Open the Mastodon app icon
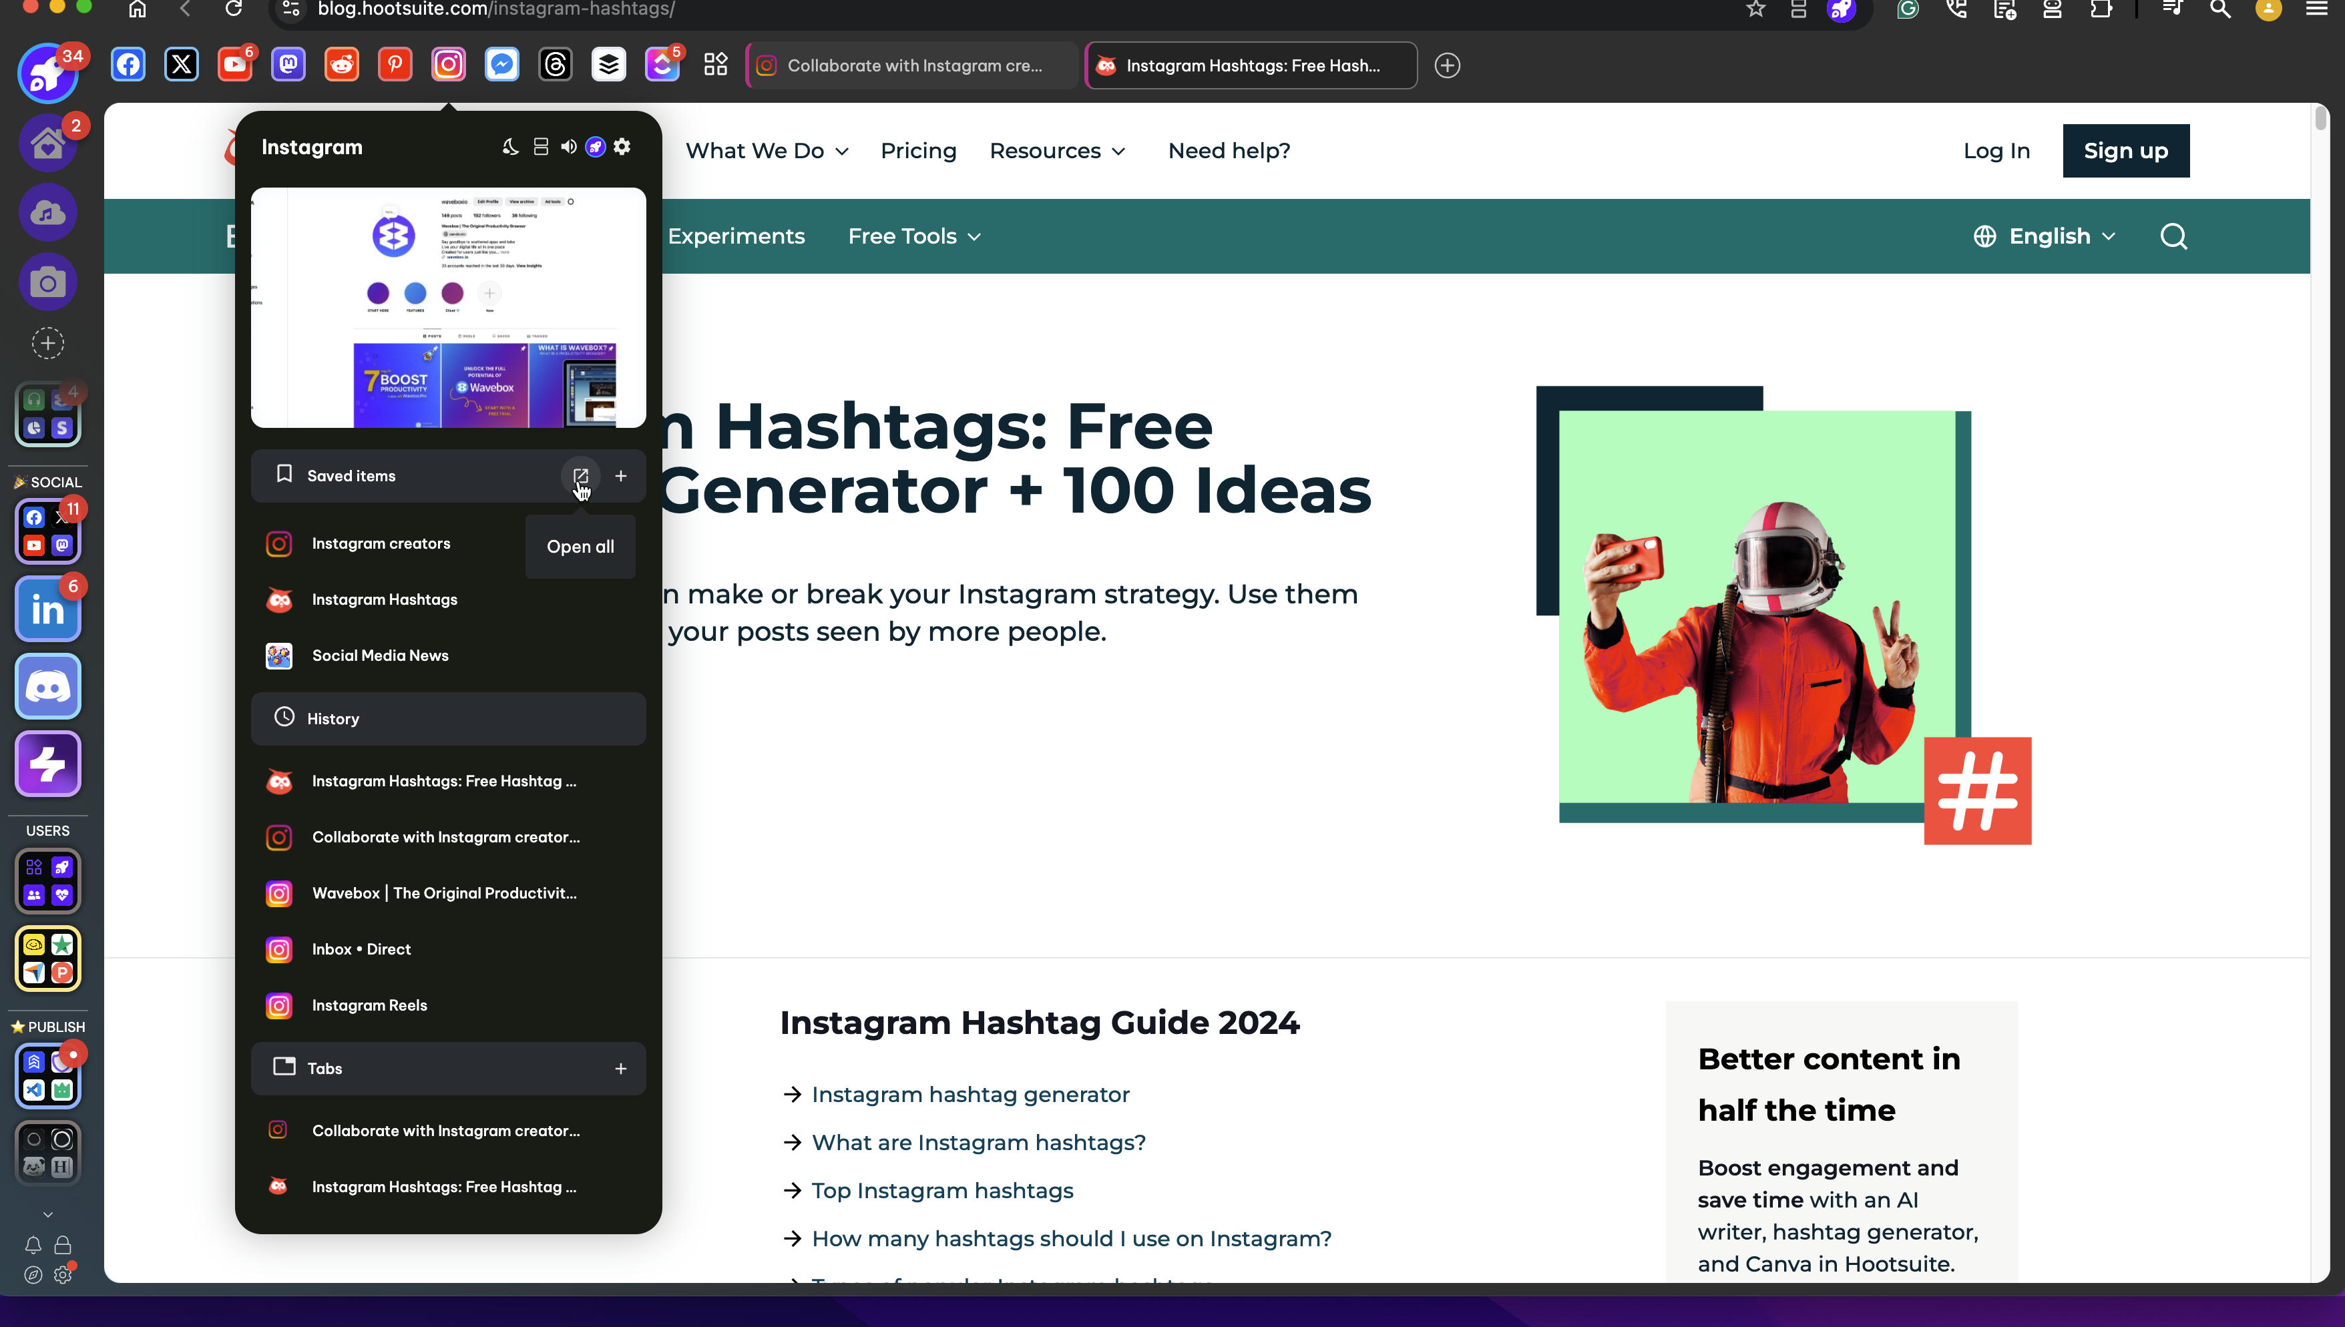Image resolution: width=2345 pixels, height=1327 pixels. click(x=288, y=65)
